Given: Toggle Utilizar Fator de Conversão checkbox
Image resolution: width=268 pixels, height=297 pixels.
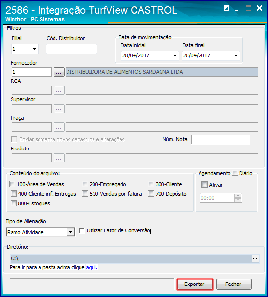Looking at the screenshot, I should pyautogui.click(x=81, y=230).
